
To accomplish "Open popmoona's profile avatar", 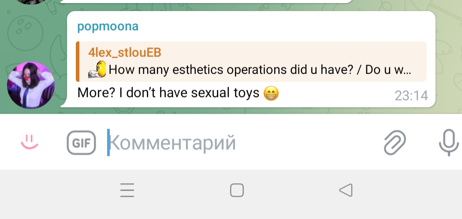I will click(x=31, y=85).
